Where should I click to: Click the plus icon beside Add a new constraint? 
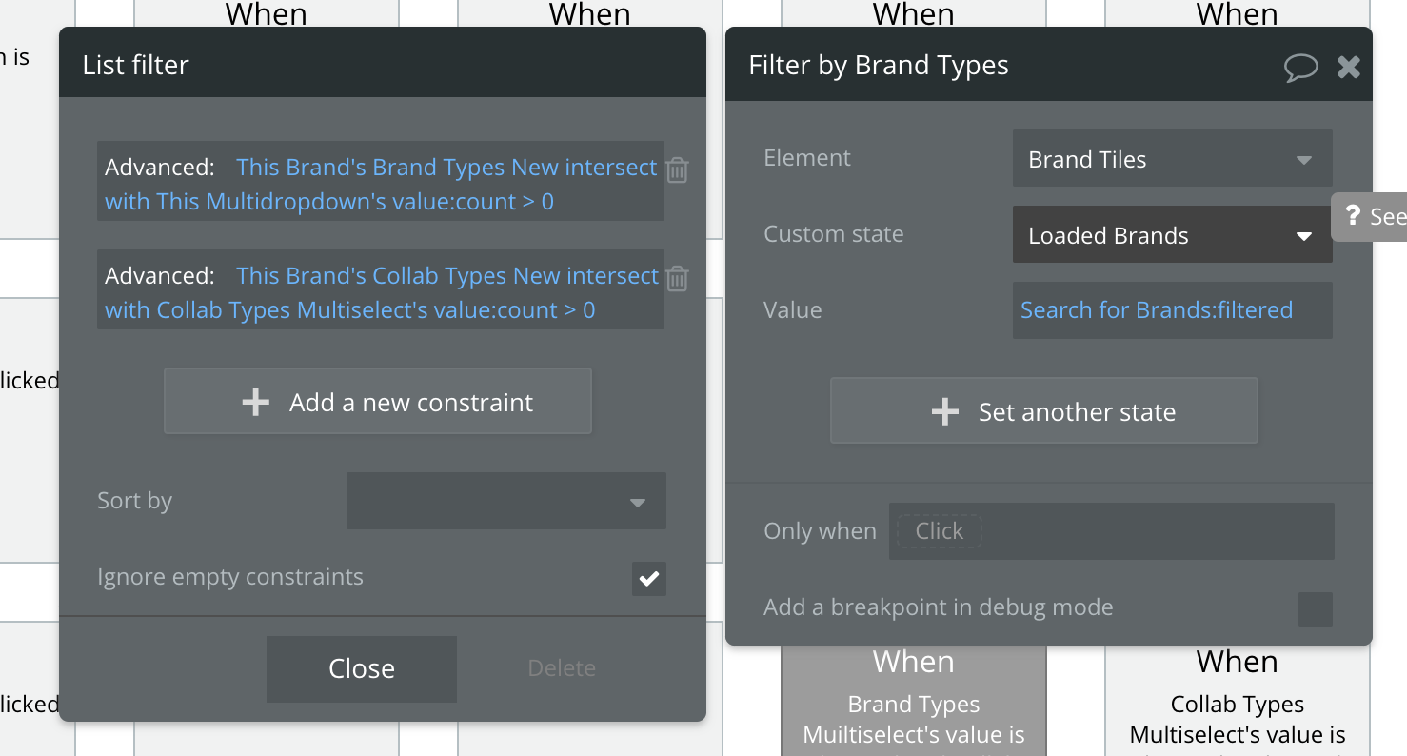[255, 403]
